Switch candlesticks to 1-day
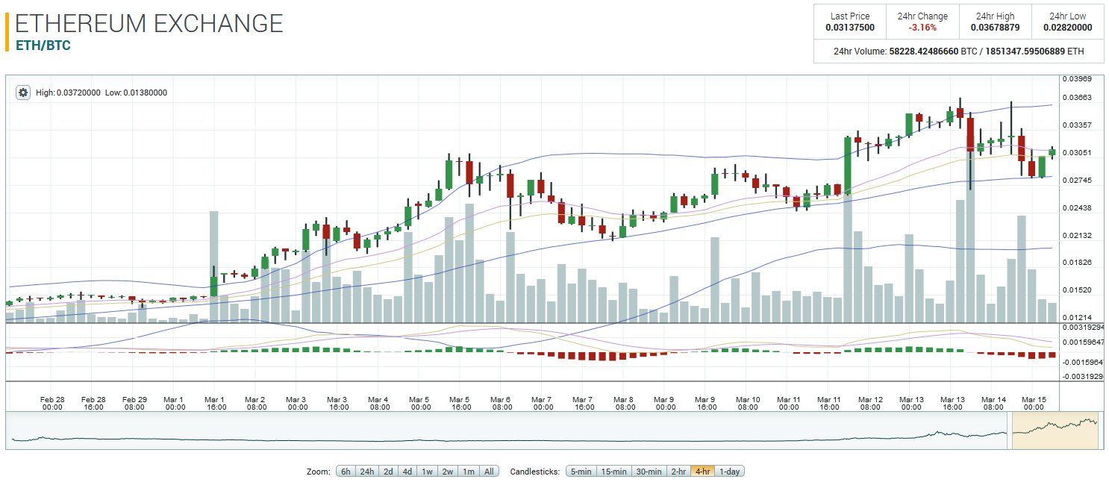 click(730, 472)
